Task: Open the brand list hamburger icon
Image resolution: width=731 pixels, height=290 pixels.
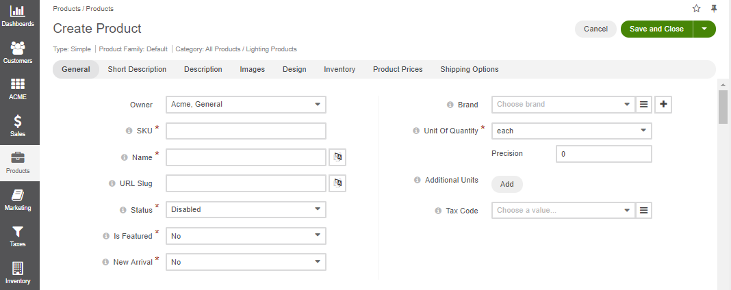Action: [x=643, y=105]
